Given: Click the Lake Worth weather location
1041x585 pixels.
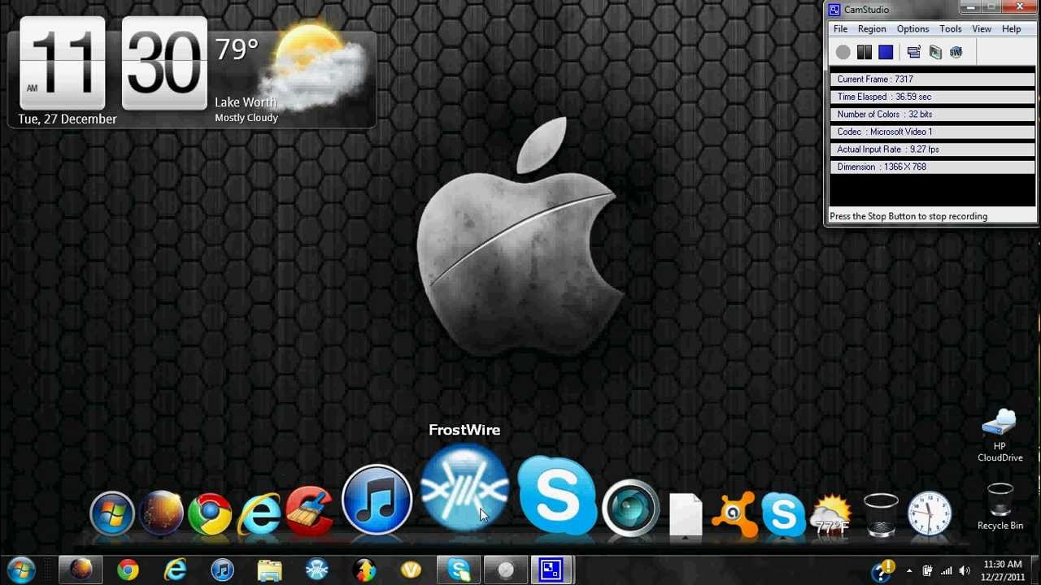Looking at the screenshot, I should [x=246, y=102].
